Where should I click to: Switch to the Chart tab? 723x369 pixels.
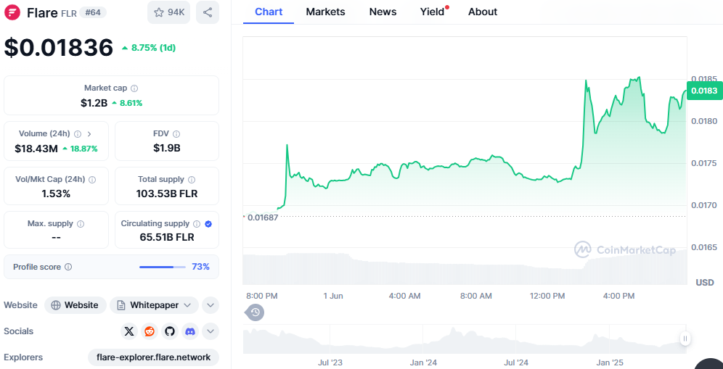[269, 12]
